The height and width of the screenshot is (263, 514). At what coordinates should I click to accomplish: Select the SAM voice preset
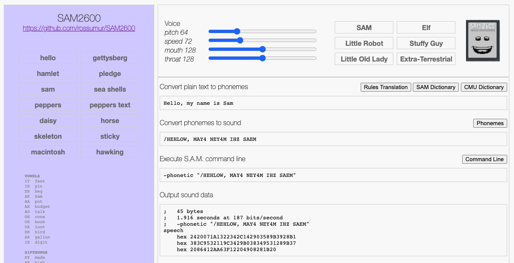tap(364, 28)
